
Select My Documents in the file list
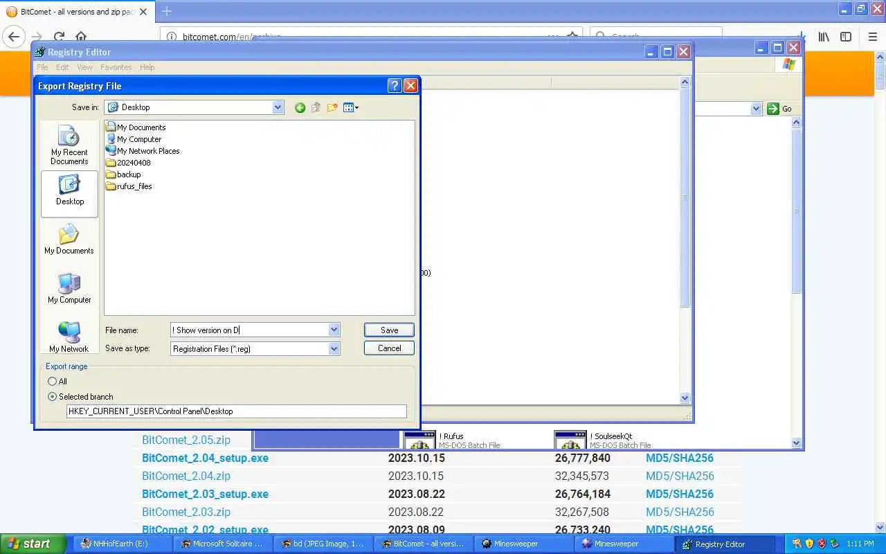coord(136,127)
